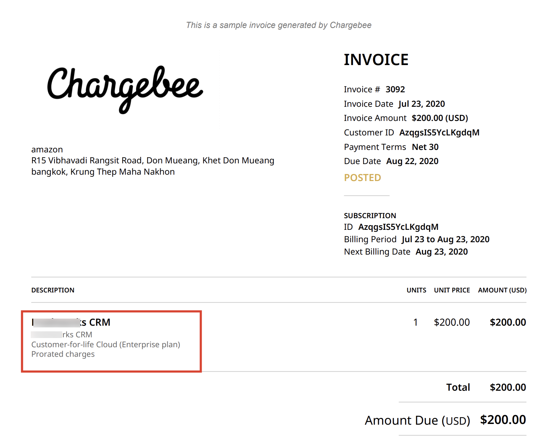Click the UNITS column header
Screen dimensions: 555x448
pyautogui.click(x=416, y=290)
